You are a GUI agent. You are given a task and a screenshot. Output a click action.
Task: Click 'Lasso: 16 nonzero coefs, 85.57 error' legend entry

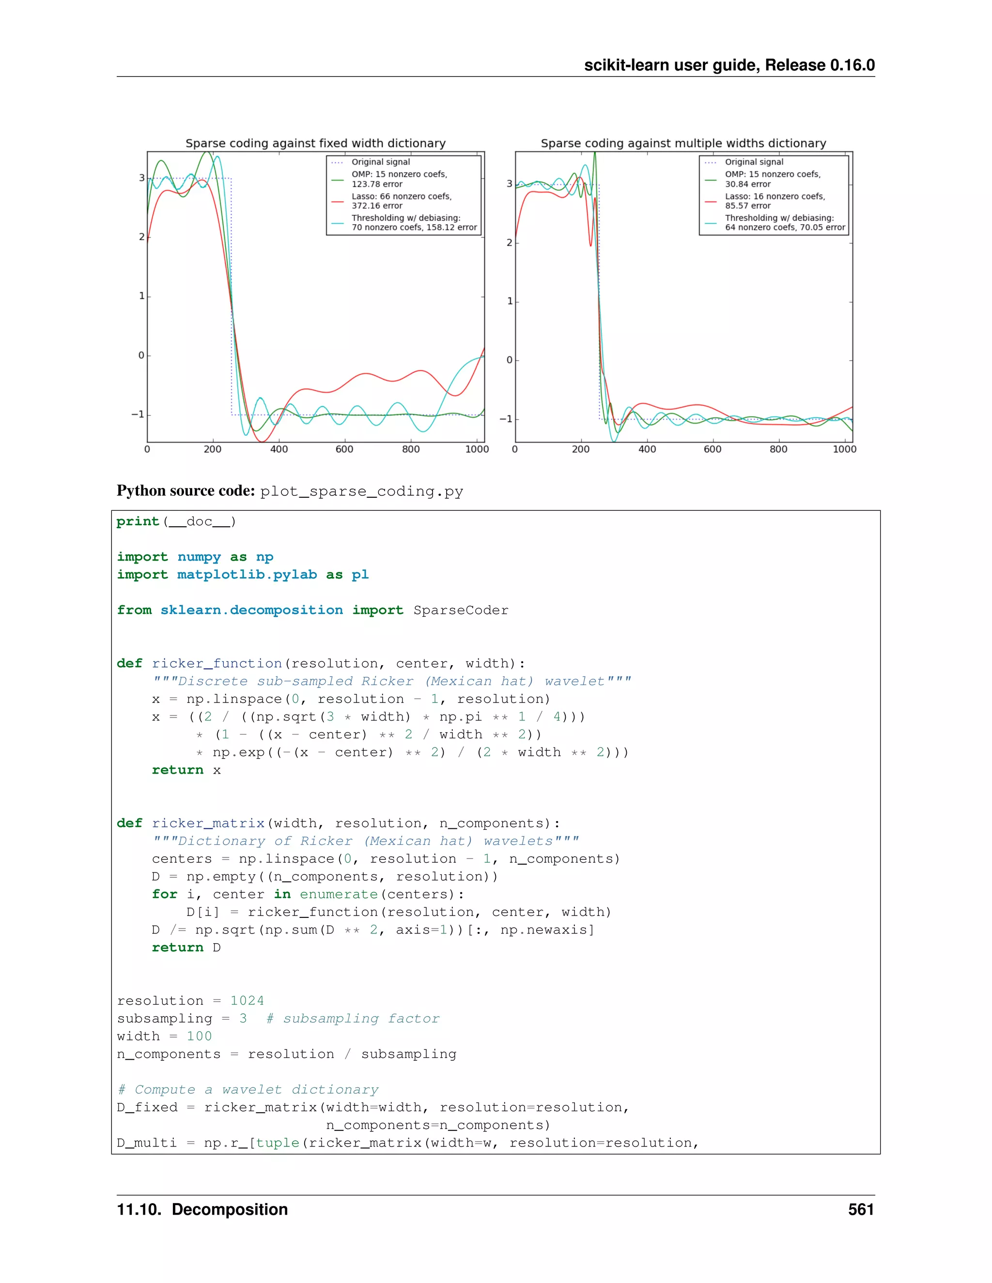pos(764,201)
